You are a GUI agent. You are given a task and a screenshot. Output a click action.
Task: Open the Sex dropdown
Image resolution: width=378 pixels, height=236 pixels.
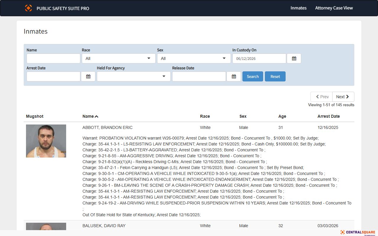pos(194,58)
